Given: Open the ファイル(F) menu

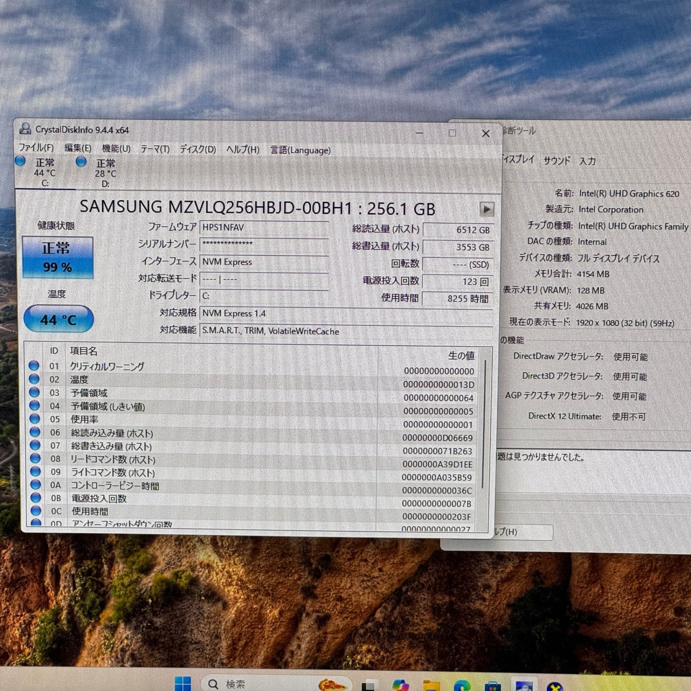Looking at the screenshot, I should 36,148.
